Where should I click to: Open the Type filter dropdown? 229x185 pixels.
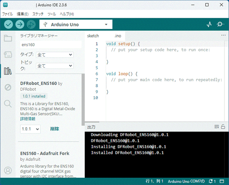pos(55,55)
